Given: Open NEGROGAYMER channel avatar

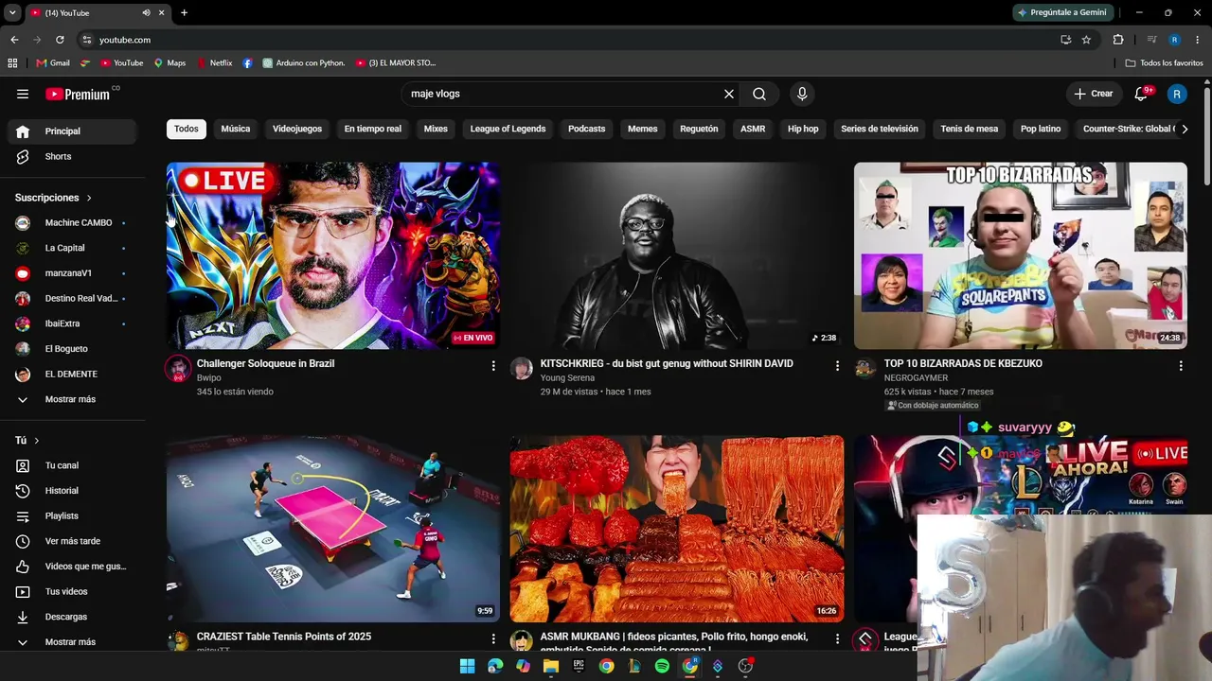Looking at the screenshot, I should [x=865, y=369].
